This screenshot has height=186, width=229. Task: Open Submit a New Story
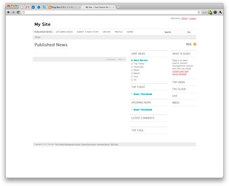pos(88,32)
